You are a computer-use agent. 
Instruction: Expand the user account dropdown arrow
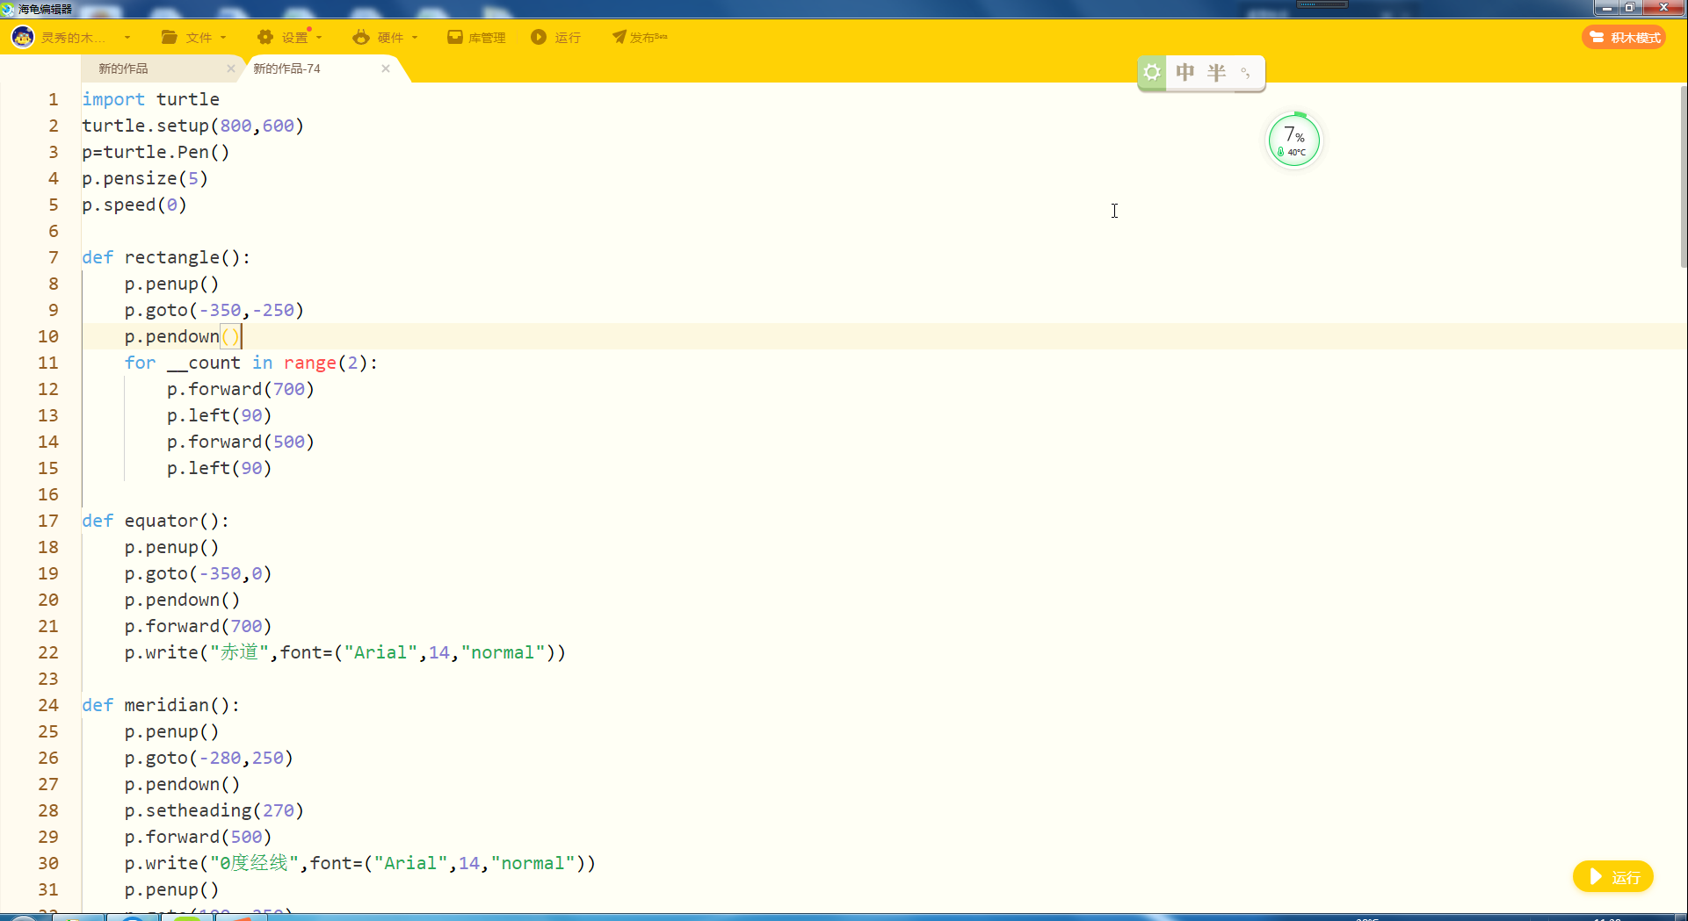pyautogui.click(x=127, y=38)
